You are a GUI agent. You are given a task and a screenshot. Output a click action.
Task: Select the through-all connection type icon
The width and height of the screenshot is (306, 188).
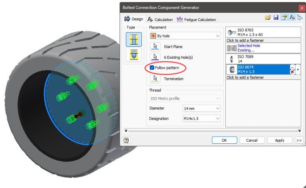(x=134, y=40)
